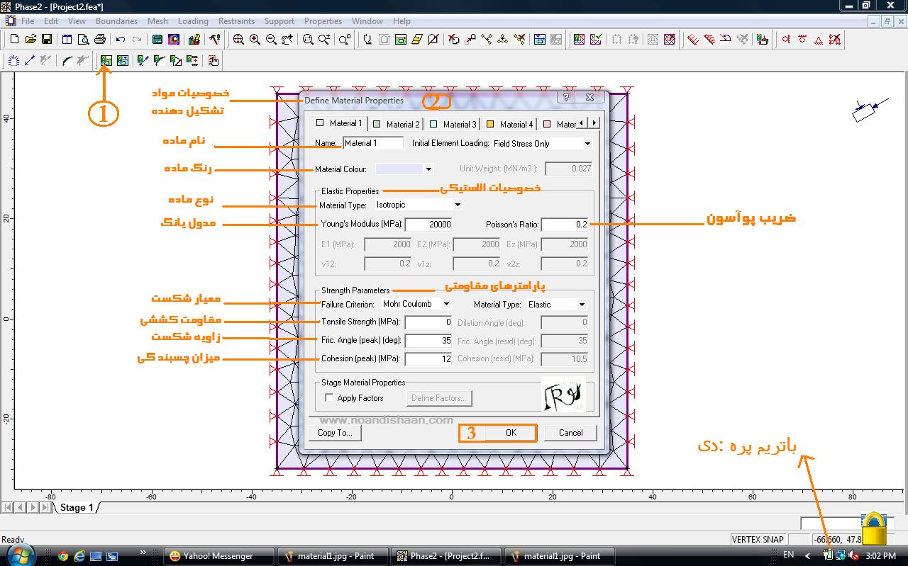Click the Print icon in toolbar
This screenshot has width=908, height=566.
click(x=100, y=40)
